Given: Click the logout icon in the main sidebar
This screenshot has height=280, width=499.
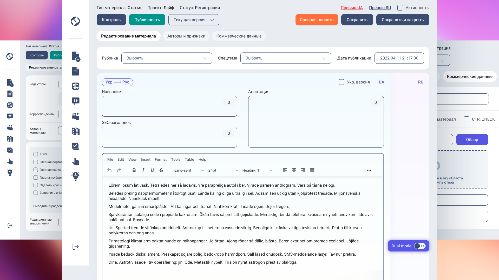Looking at the screenshot, I should pos(75,247).
